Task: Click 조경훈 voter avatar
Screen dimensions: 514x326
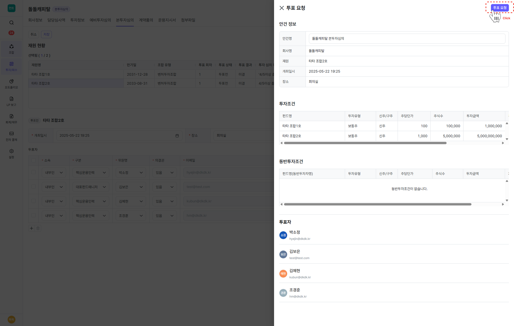Action: 283,293
